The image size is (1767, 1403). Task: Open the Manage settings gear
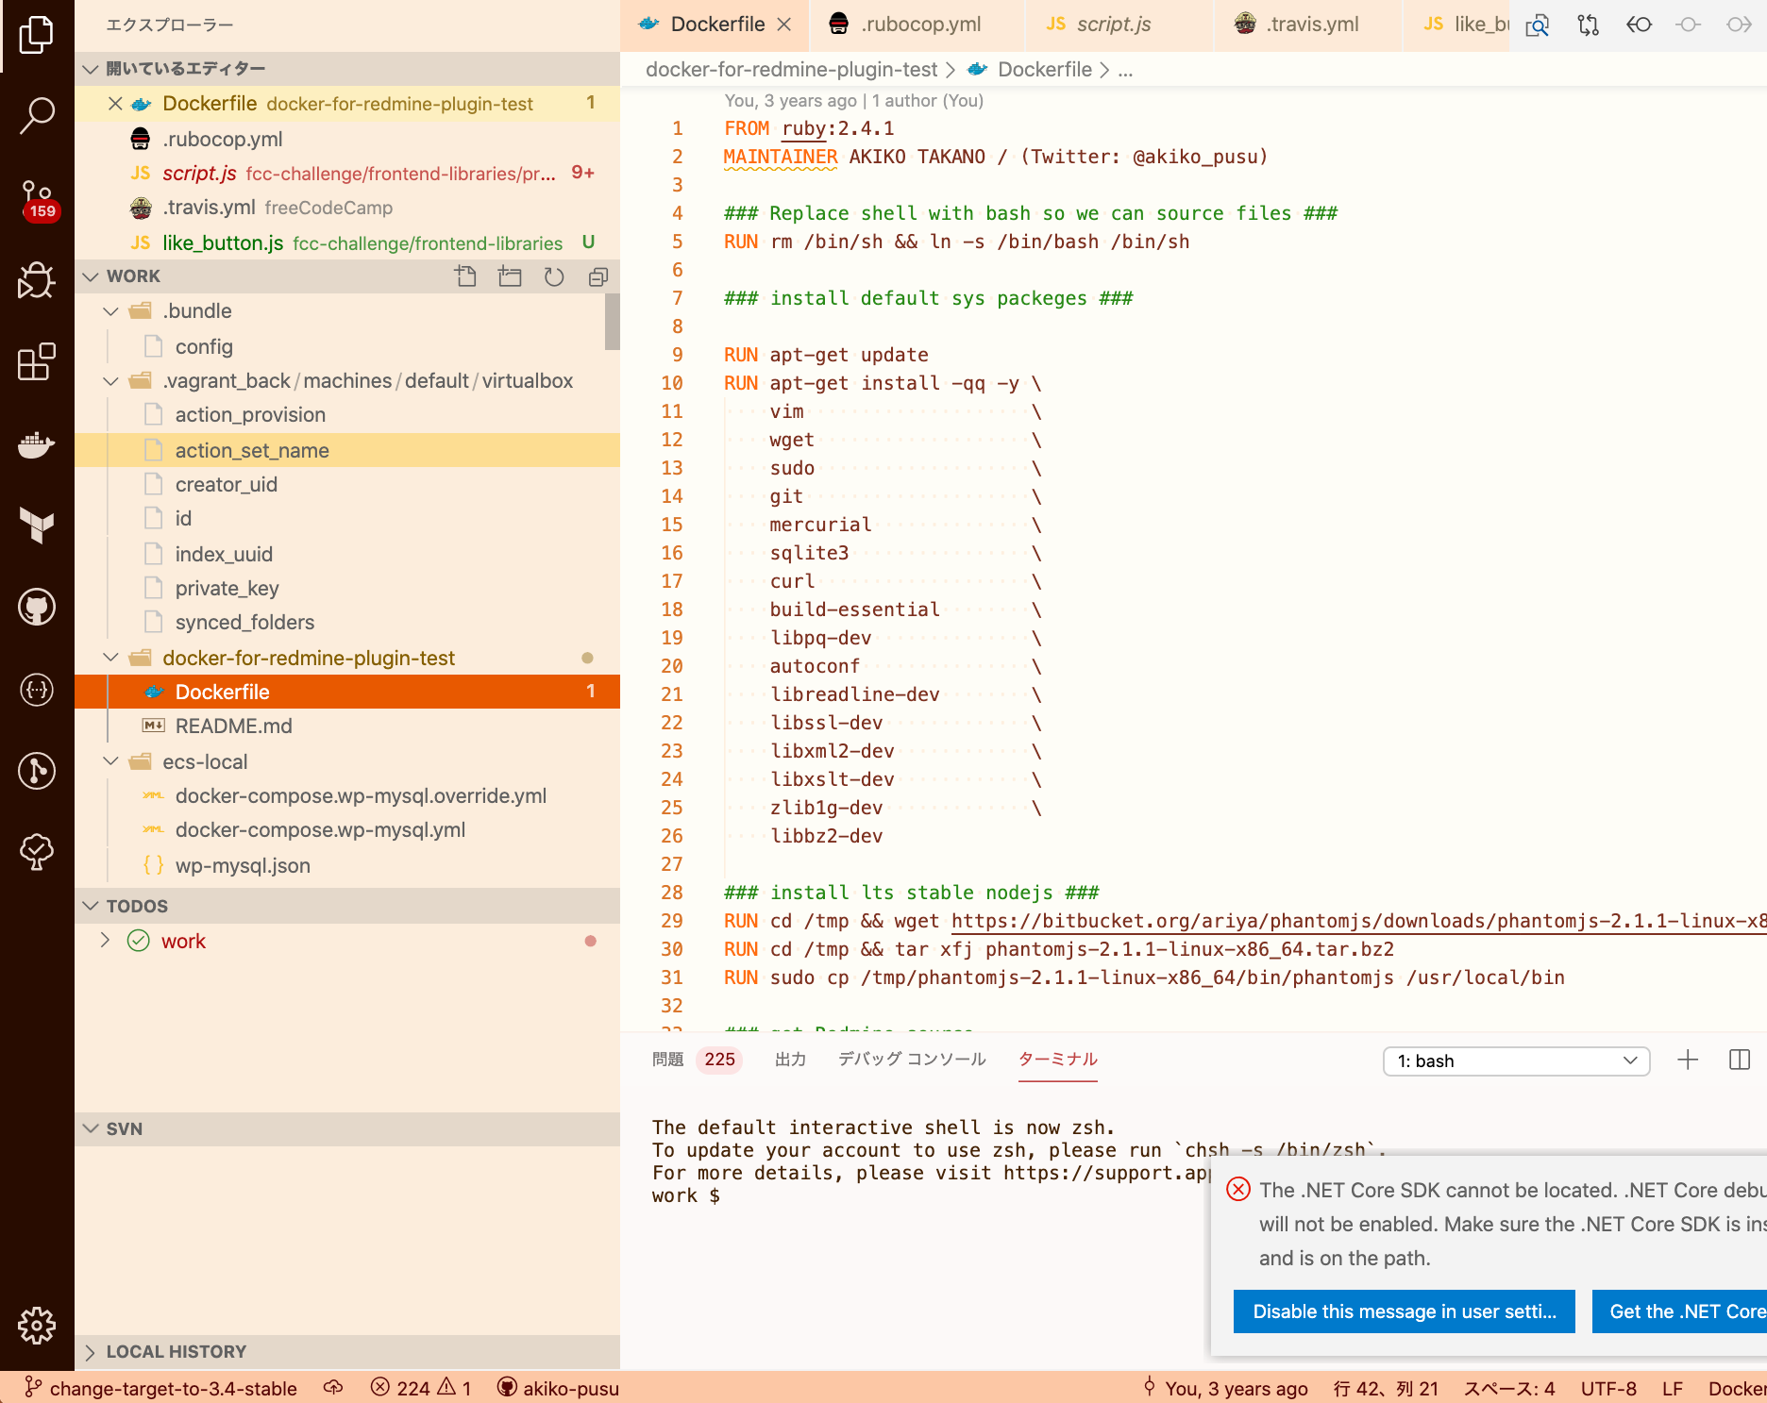pos(37,1326)
